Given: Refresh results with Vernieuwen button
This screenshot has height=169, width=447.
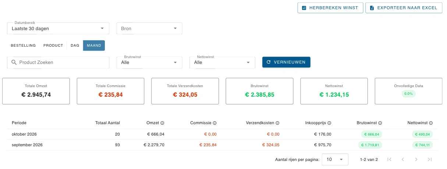Looking at the screenshot, I should pyautogui.click(x=286, y=62).
